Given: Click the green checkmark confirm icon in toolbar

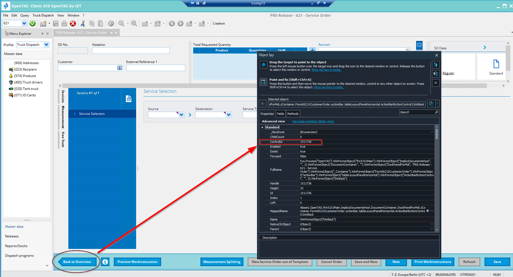Looking at the screenshot, I should coord(32,24).
